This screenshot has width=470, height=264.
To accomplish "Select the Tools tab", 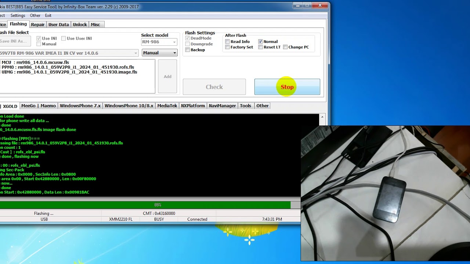I will click(x=245, y=106).
